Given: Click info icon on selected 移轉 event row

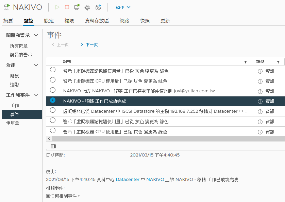Looking at the screenshot, I should tap(260, 102).
